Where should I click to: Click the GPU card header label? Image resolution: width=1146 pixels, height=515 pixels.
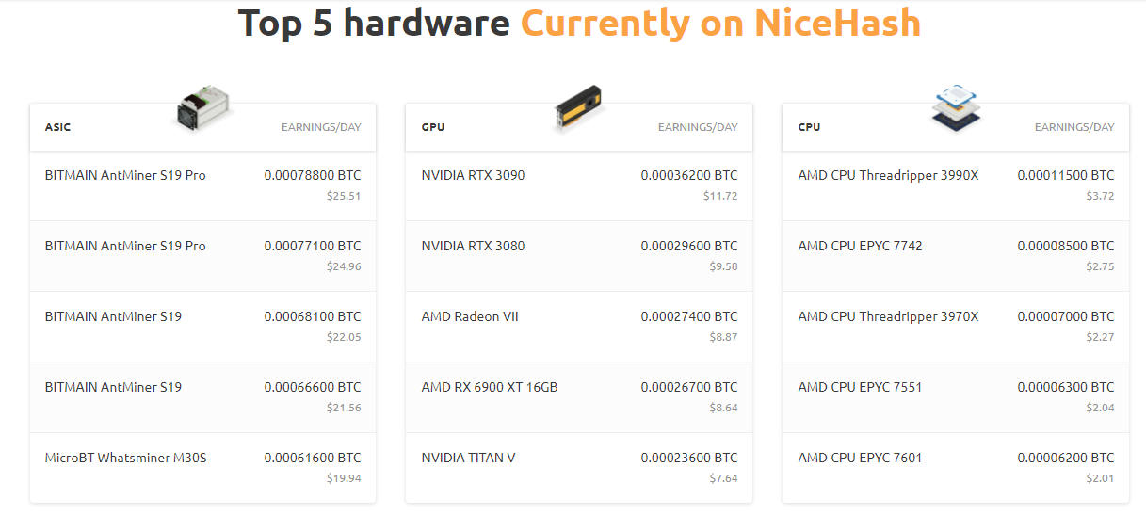pyautogui.click(x=433, y=127)
